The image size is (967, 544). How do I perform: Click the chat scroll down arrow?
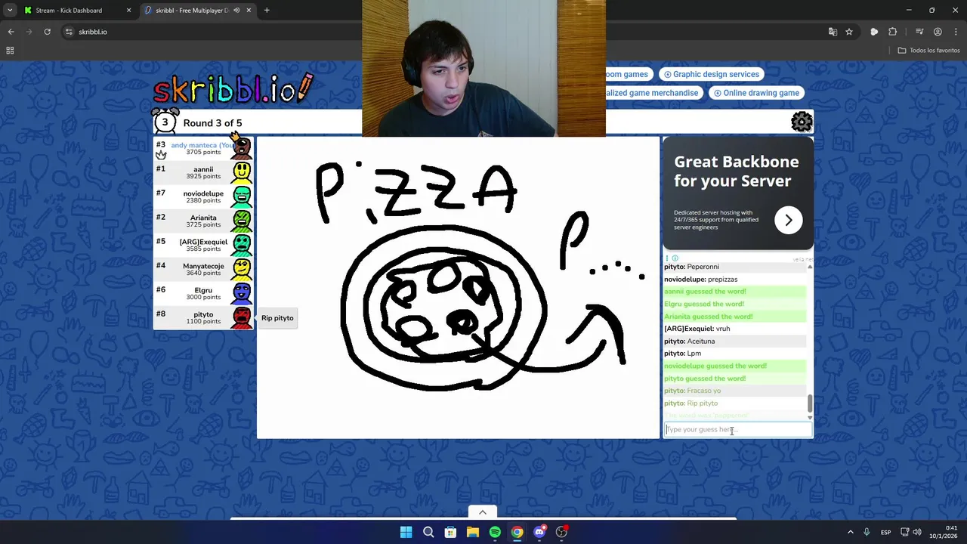point(810,417)
